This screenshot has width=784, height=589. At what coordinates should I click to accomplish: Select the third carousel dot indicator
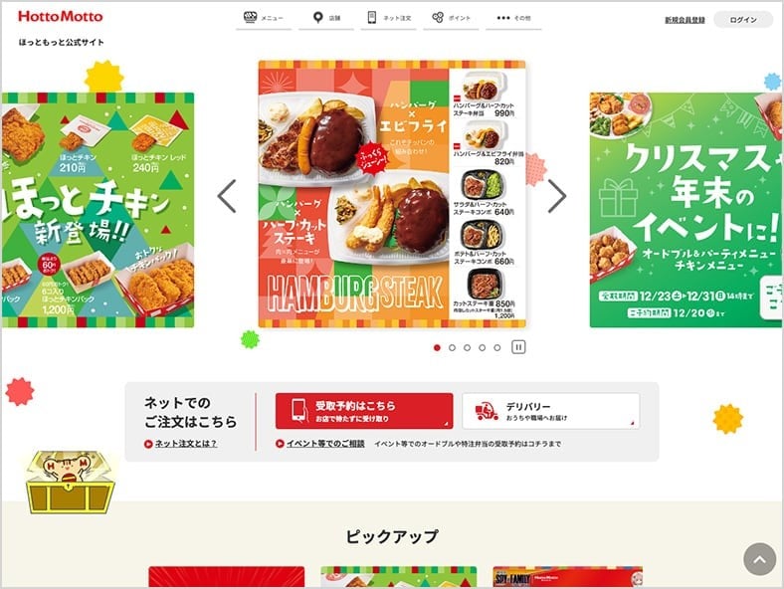467,347
